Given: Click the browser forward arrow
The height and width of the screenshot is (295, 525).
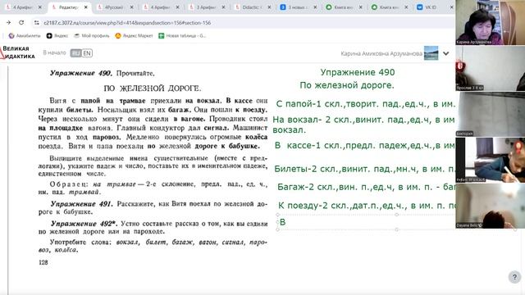Looking at the screenshot, I should pyautogui.click(x=8, y=22).
